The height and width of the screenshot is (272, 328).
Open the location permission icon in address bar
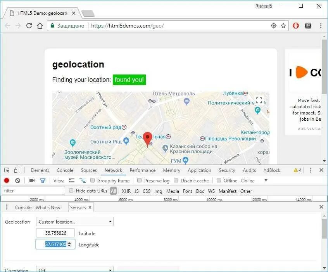point(274,26)
